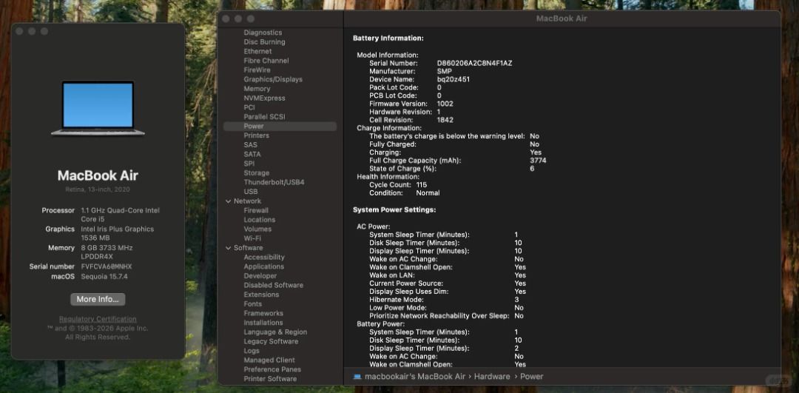Click System Power Settings heading

coord(394,210)
